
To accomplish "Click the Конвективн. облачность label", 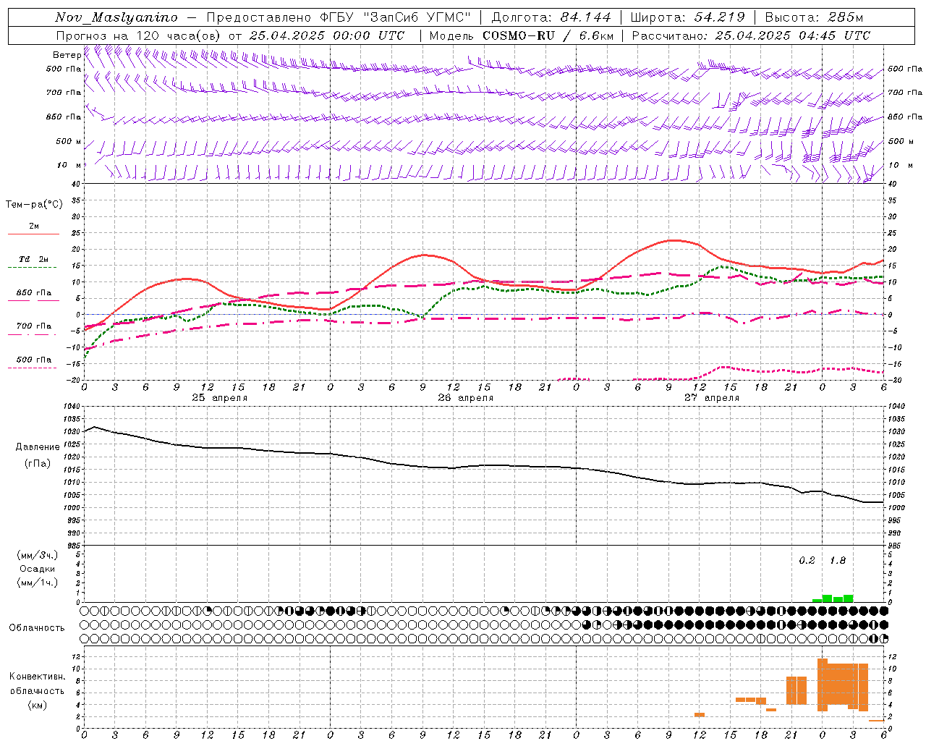I will 37,683.
